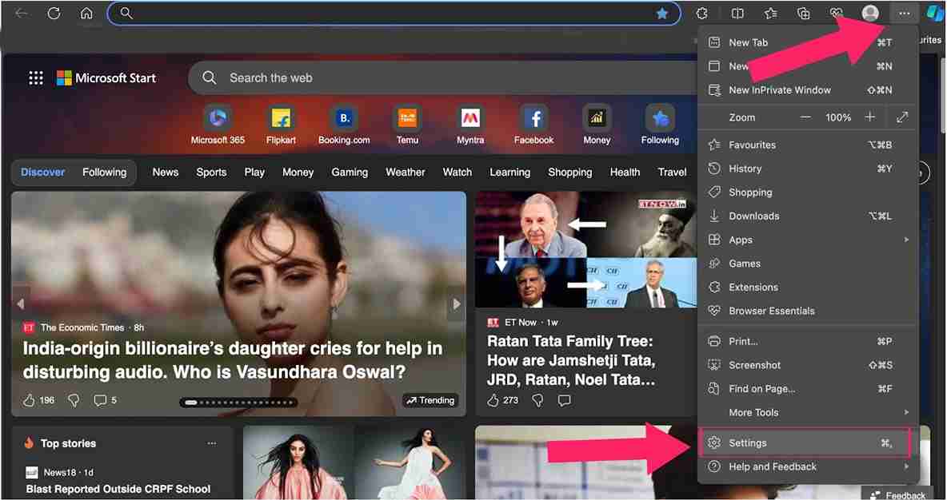
Task: Open the Shopping category in feed navigation
Action: click(x=570, y=172)
